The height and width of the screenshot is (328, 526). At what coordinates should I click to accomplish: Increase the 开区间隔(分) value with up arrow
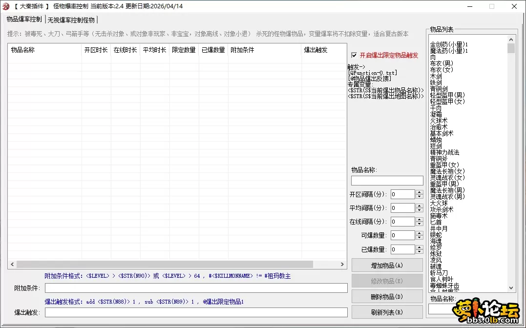(420, 192)
